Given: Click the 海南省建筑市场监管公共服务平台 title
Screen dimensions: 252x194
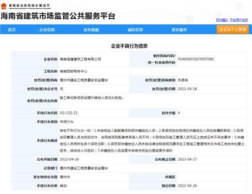Looking at the screenshot, I should pos(58,16).
